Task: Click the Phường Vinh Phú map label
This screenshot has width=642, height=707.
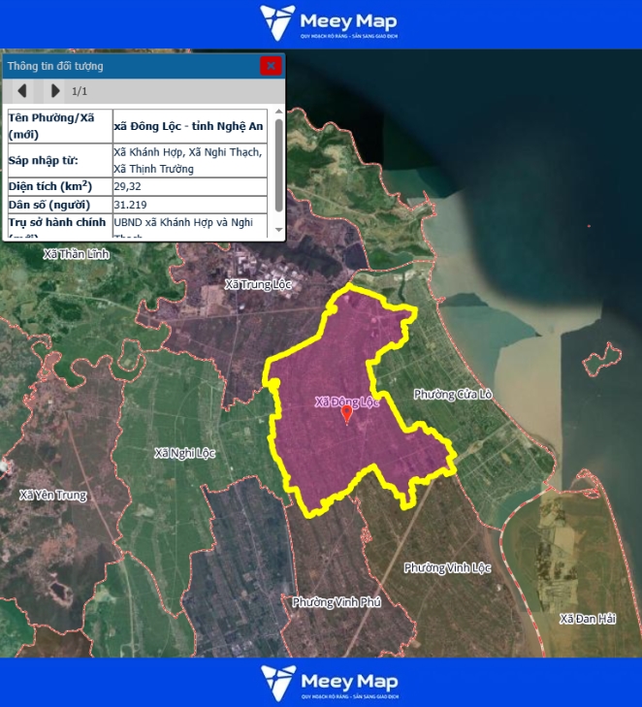Action: (x=337, y=602)
